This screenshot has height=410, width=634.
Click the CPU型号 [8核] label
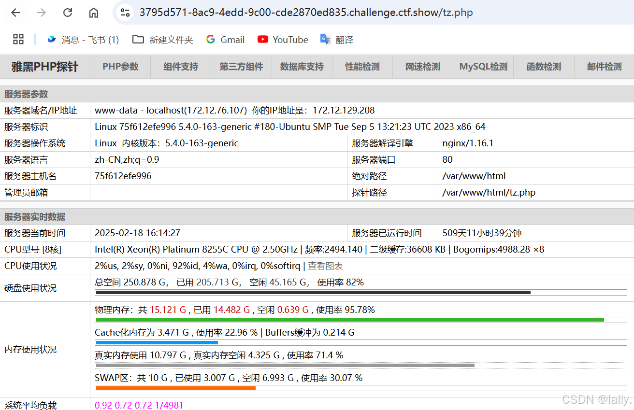pos(33,249)
